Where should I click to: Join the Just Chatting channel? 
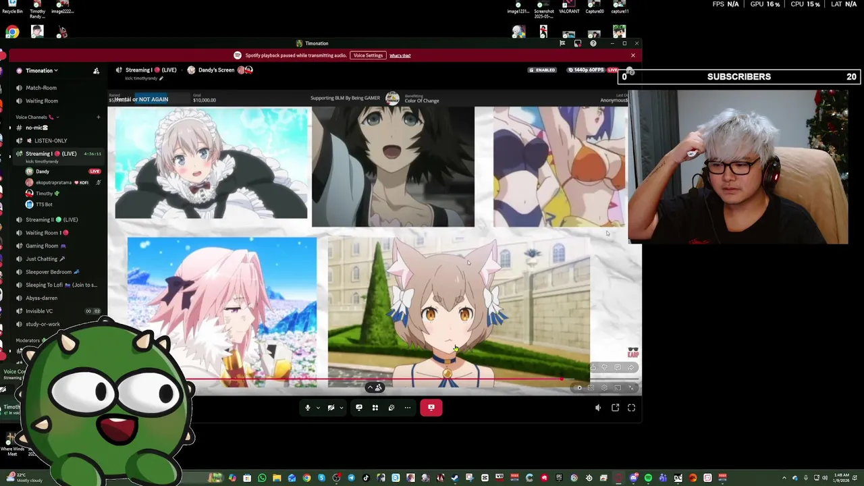(57, 259)
